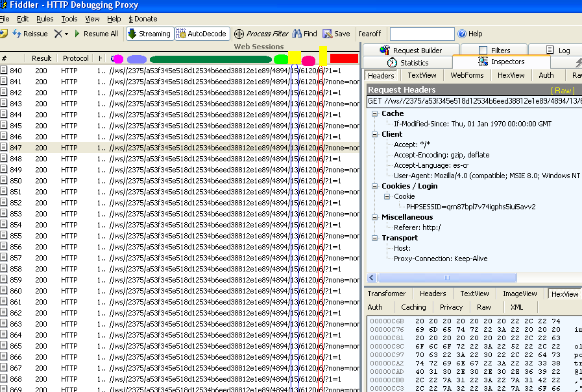This screenshot has width=582, height=392.
Task: Click the toolbar search input field
Action: [x=422, y=34]
